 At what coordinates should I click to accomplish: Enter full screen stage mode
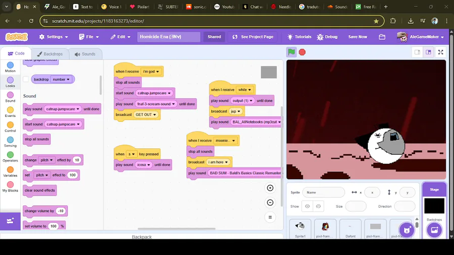tap(441, 52)
